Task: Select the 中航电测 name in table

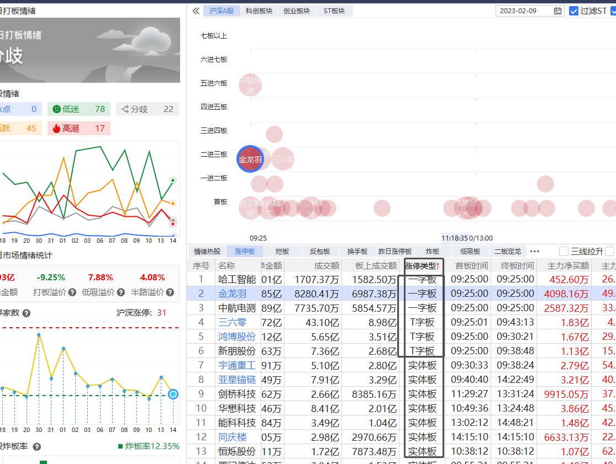Action: pyautogui.click(x=237, y=308)
